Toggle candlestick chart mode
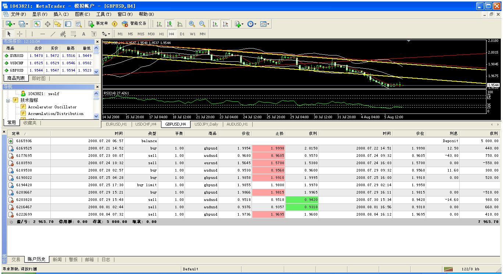This screenshot has width=503, height=274. 170,24
